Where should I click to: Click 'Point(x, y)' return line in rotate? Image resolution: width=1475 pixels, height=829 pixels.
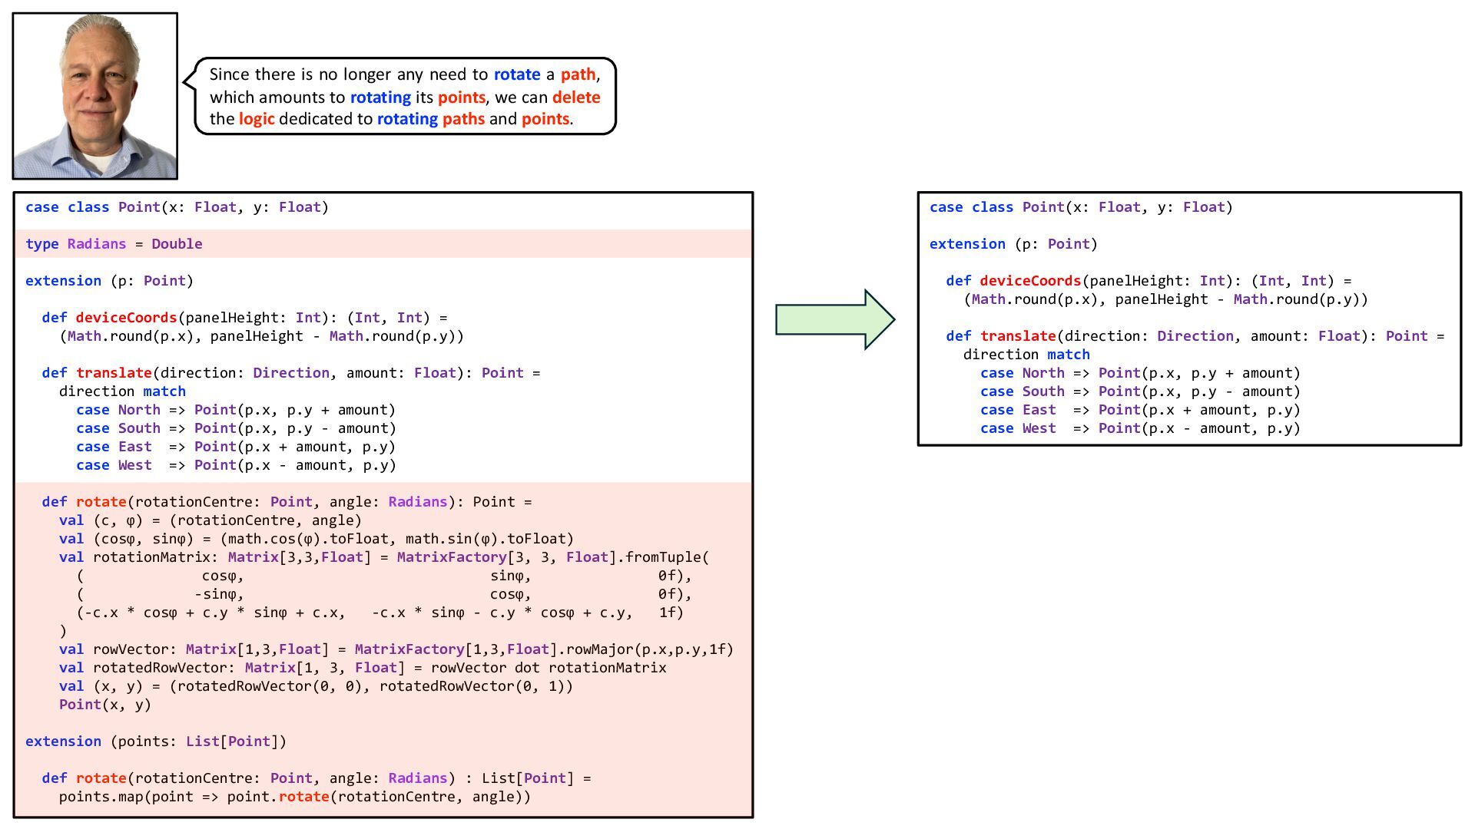point(104,705)
